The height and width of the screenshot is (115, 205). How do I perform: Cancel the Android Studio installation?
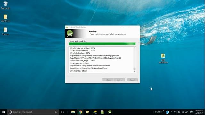tap(132, 80)
